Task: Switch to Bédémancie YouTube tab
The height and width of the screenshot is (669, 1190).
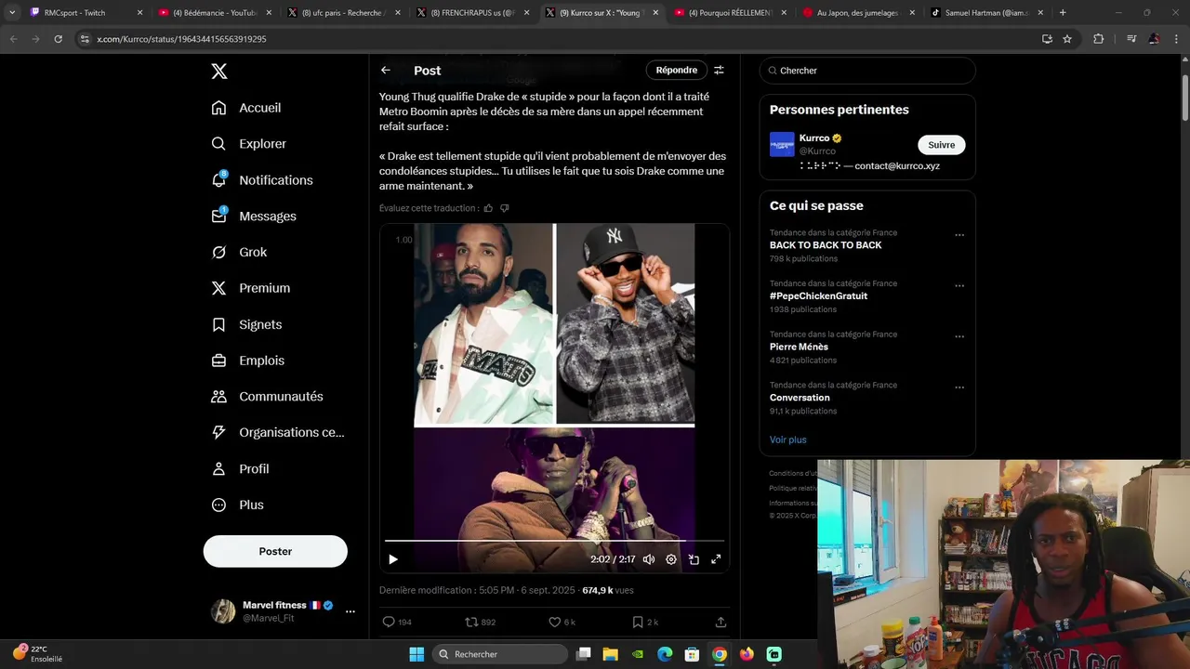Action: (x=215, y=13)
